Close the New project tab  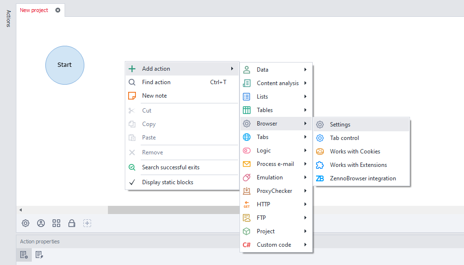tap(58, 10)
